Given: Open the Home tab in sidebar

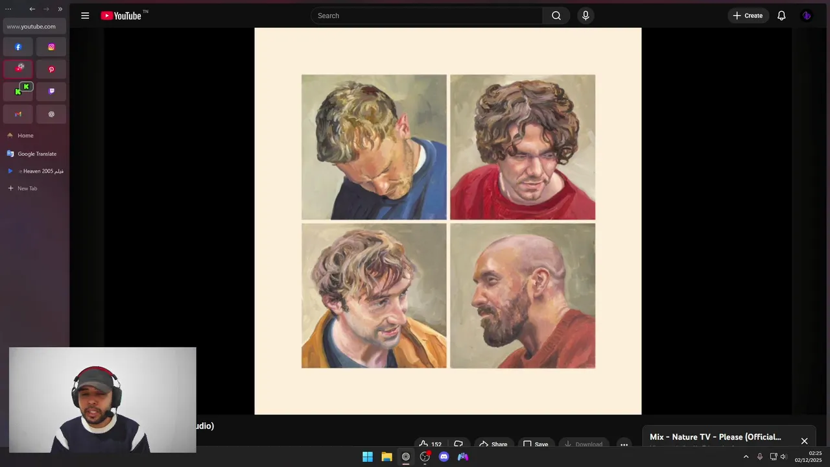Looking at the screenshot, I should point(34,135).
